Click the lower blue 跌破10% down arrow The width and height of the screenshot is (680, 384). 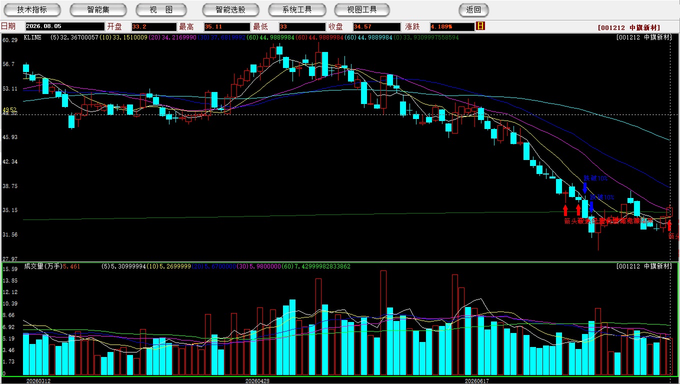591,206
